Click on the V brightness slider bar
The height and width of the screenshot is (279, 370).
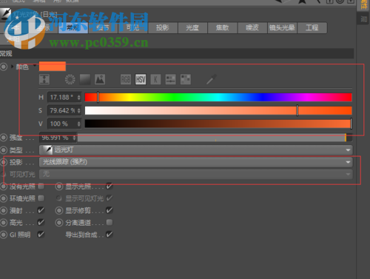[x=218, y=124]
